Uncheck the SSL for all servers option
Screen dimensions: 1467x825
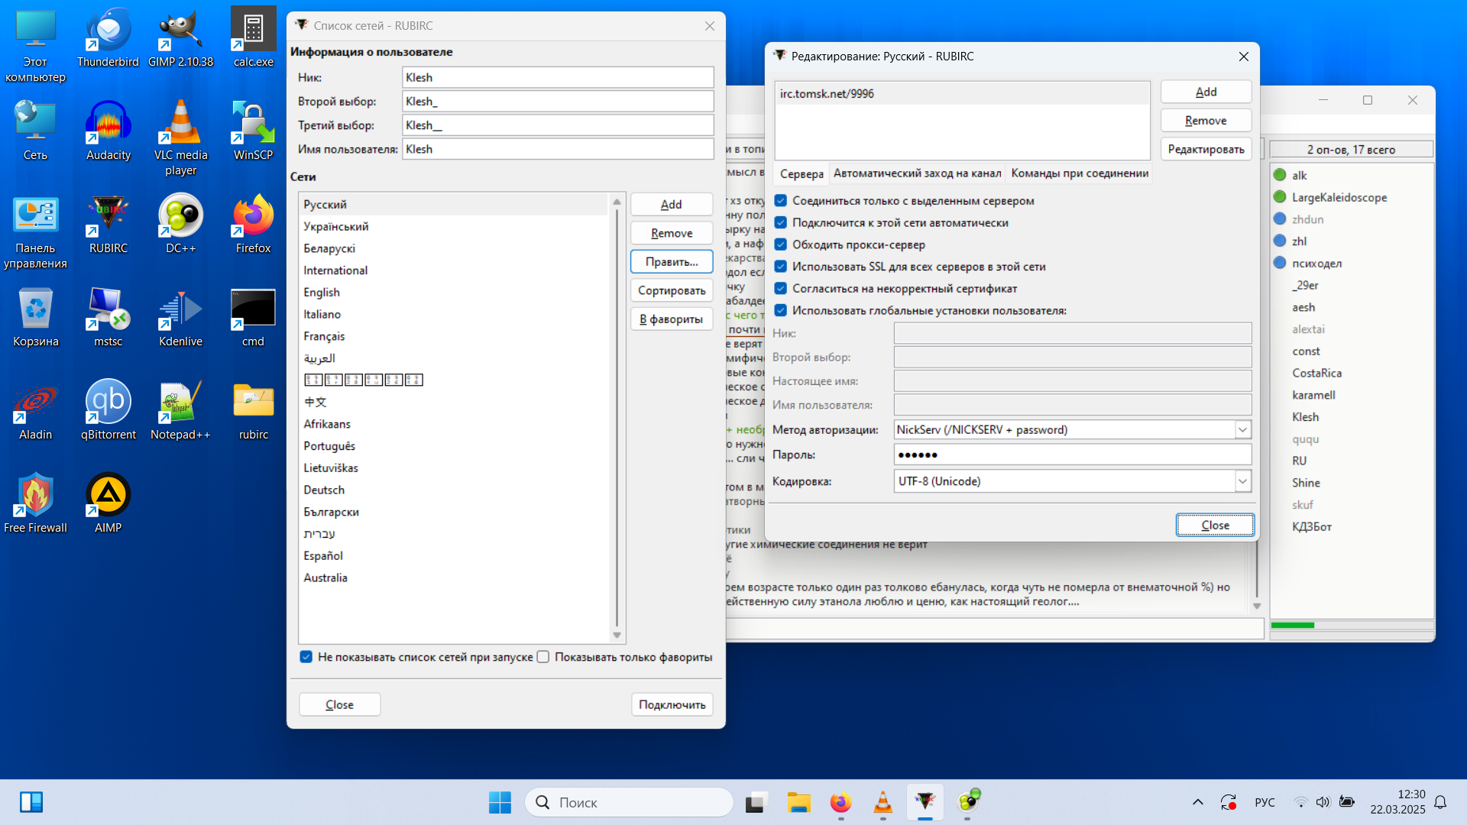(781, 267)
